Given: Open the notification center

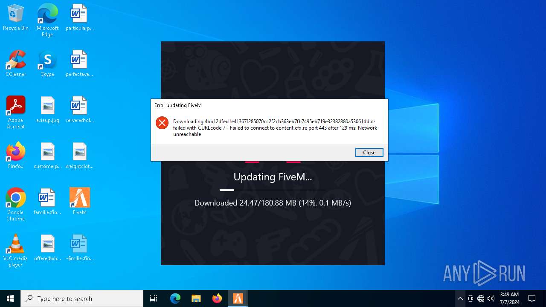Looking at the screenshot, I should (x=532, y=298).
